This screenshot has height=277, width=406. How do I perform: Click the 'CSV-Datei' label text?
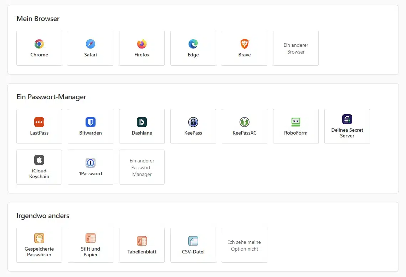pyautogui.click(x=193, y=252)
